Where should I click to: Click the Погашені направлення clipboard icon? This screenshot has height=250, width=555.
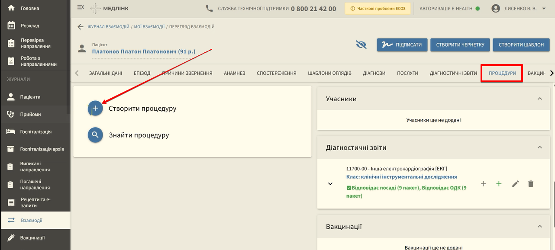pos(11,185)
